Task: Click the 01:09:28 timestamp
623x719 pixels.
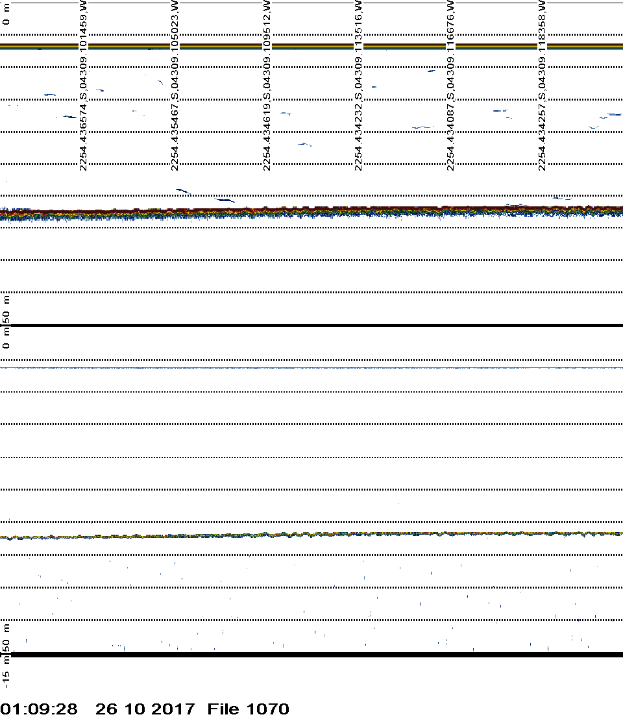Action: 39,709
